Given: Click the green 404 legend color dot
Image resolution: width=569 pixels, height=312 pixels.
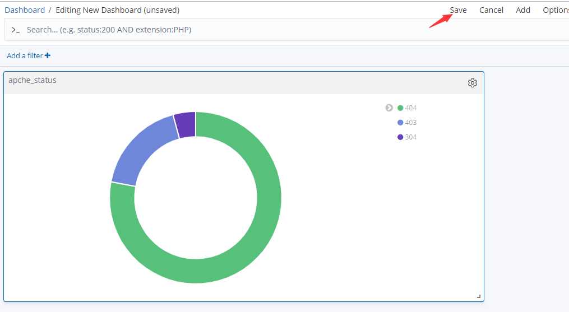Looking at the screenshot, I should tap(400, 108).
